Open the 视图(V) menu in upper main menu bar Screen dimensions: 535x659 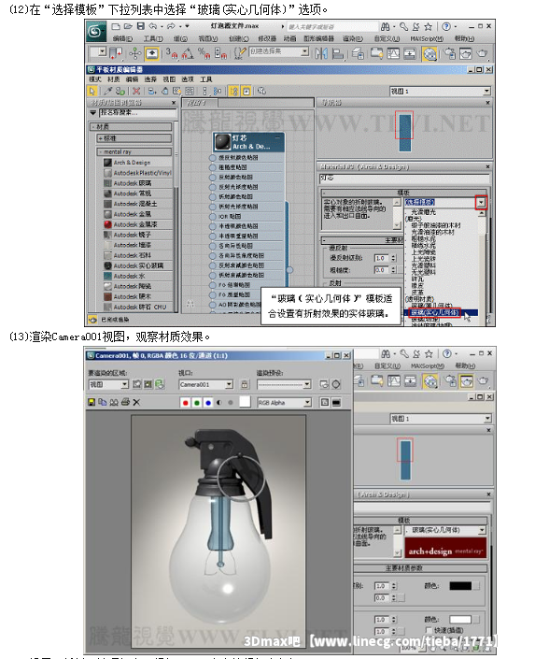[x=208, y=38]
